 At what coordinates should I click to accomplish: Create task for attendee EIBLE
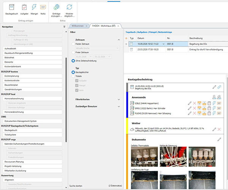pyautogui.click(x=209, y=103)
